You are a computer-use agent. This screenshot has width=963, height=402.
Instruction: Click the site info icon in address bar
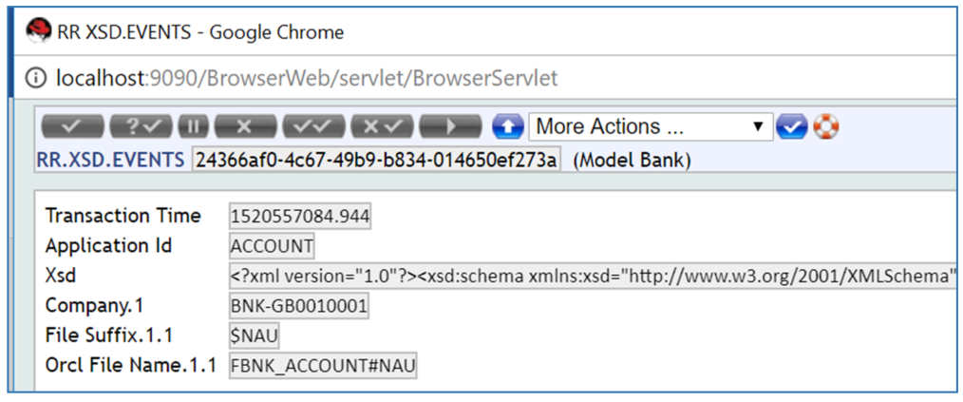point(36,77)
